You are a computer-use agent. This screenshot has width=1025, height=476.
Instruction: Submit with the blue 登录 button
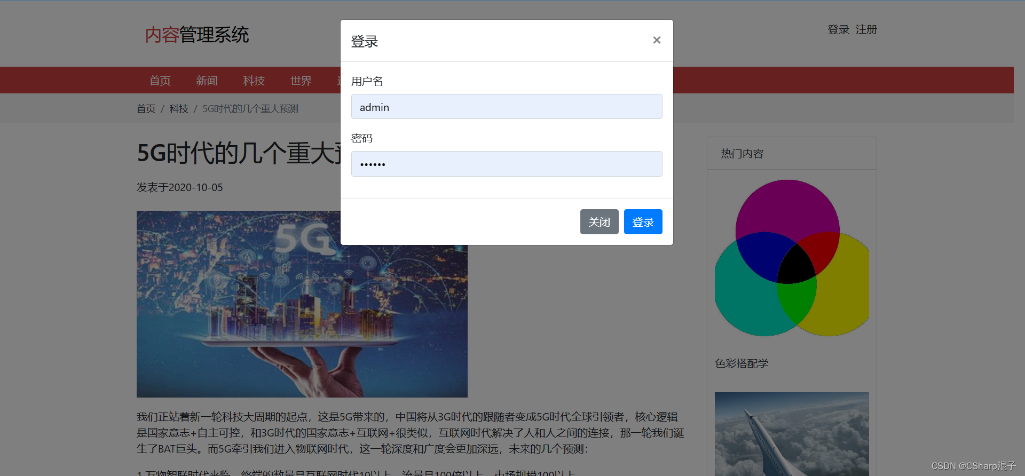click(643, 222)
